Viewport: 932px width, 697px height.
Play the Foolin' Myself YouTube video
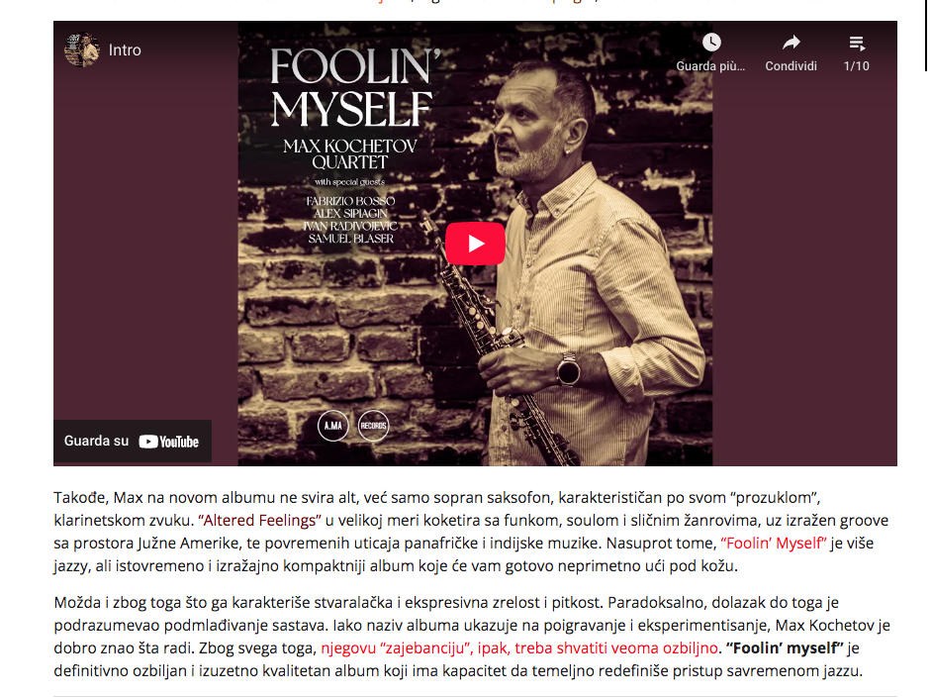[x=475, y=244]
